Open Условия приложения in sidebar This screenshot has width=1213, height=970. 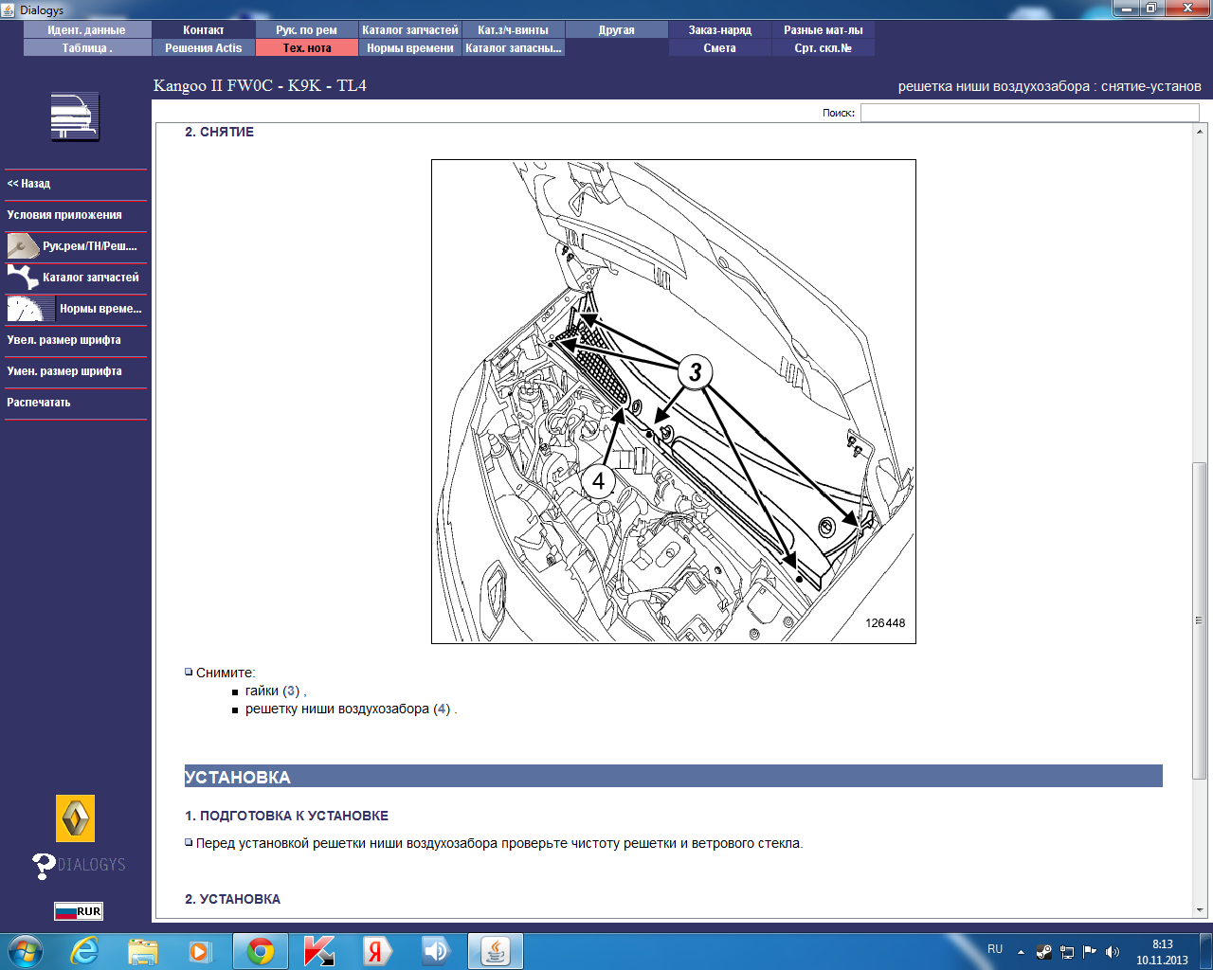(76, 215)
